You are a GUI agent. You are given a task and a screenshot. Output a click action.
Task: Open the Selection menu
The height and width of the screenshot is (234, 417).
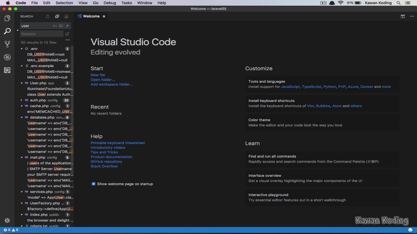point(64,3)
